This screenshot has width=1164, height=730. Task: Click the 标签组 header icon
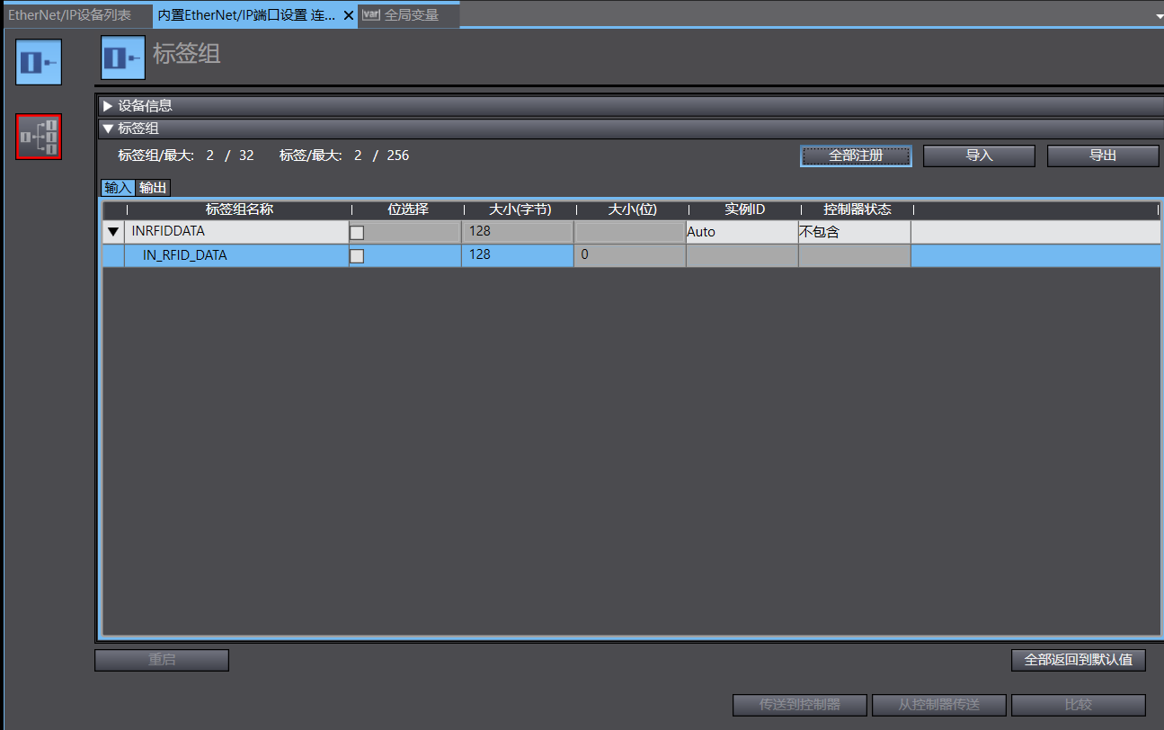pyautogui.click(x=123, y=58)
